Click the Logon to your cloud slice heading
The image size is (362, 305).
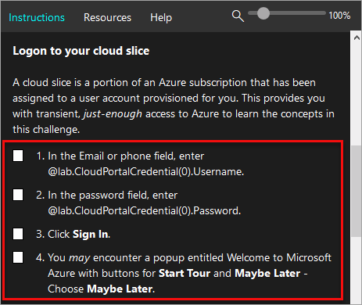coord(81,51)
